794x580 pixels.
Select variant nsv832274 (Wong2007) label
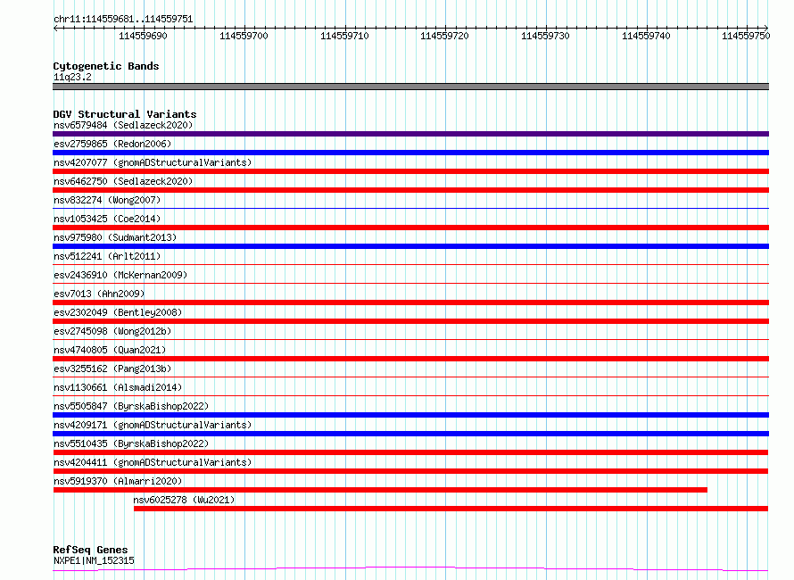click(107, 200)
